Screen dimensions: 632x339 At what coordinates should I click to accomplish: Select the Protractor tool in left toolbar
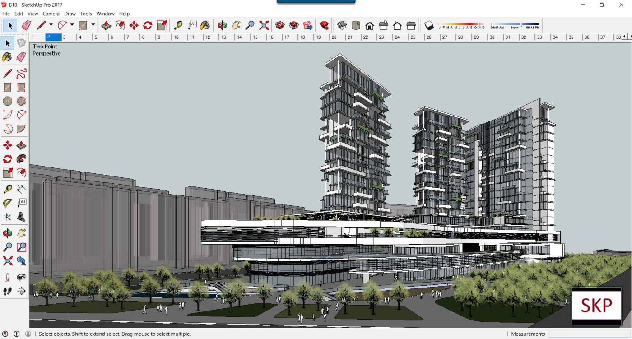coord(8,203)
